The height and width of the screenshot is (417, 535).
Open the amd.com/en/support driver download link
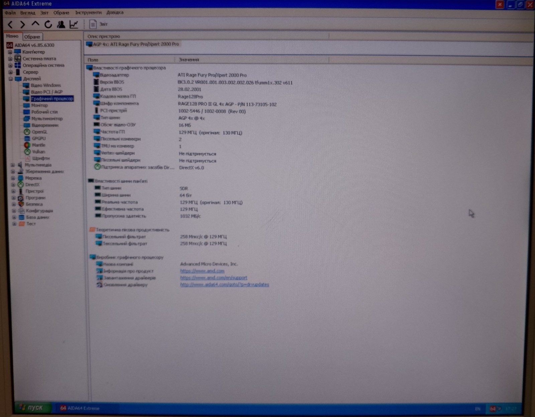214,278
